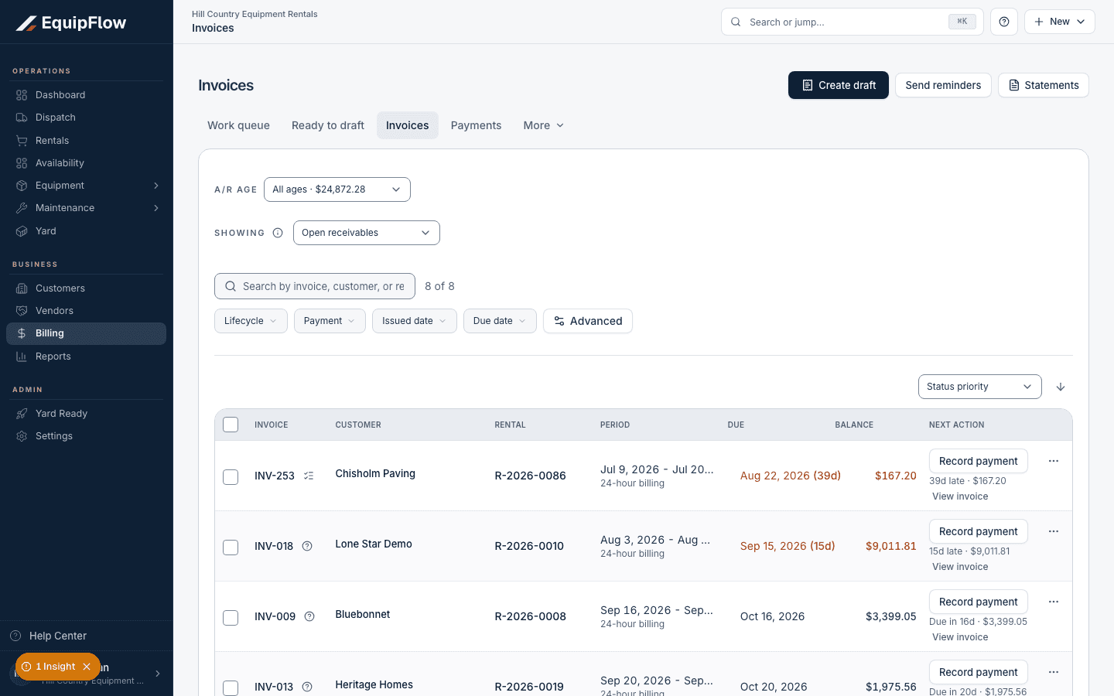This screenshot has height=696, width=1114.
Task: Click the status icon beside INV-013
Action: click(x=307, y=687)
